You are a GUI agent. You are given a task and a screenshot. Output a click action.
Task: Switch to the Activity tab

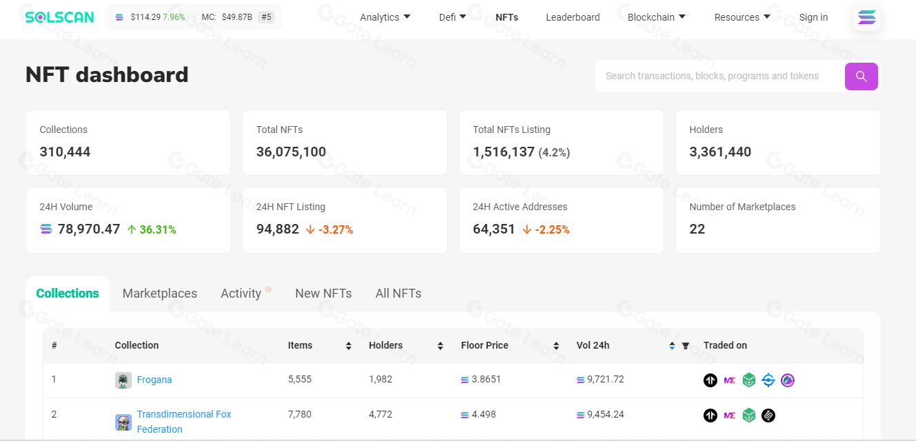pos(241,294)
